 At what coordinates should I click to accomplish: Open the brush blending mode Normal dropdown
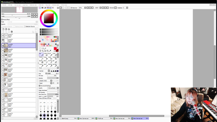(x=44, y=71)
